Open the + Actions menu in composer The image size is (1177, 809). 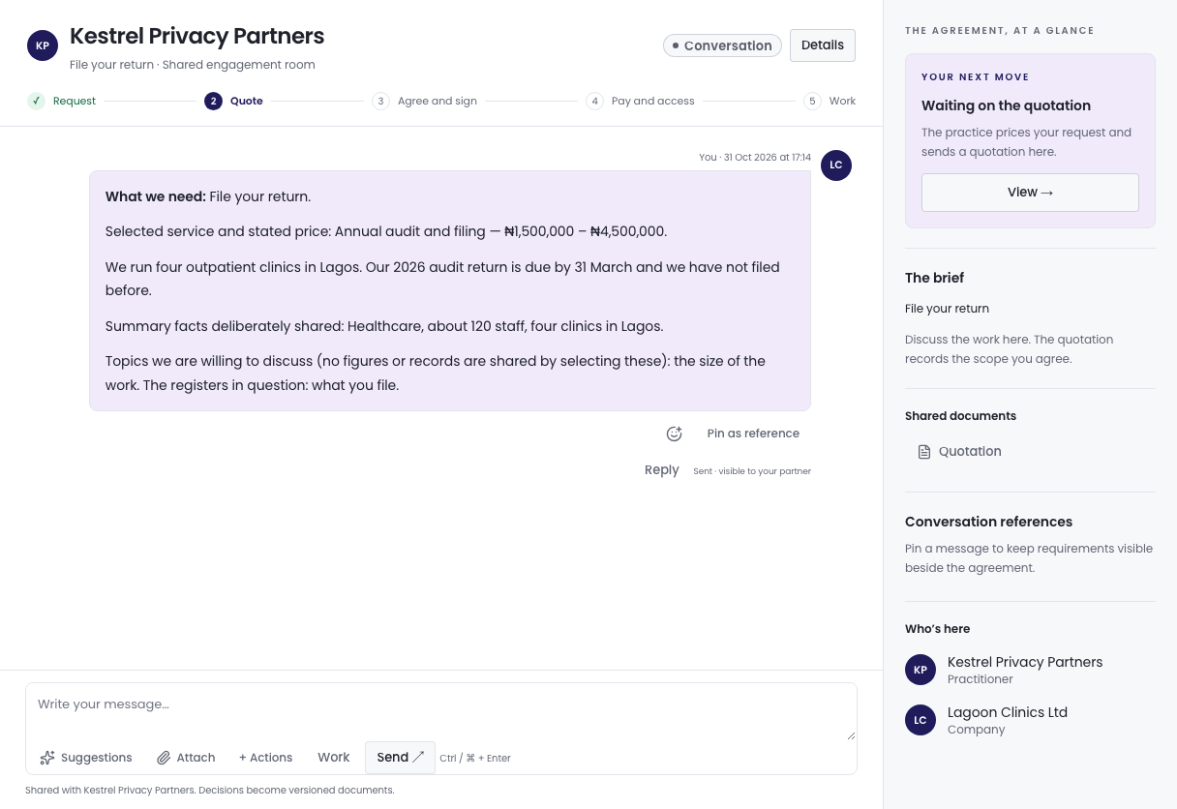[265, 758]
